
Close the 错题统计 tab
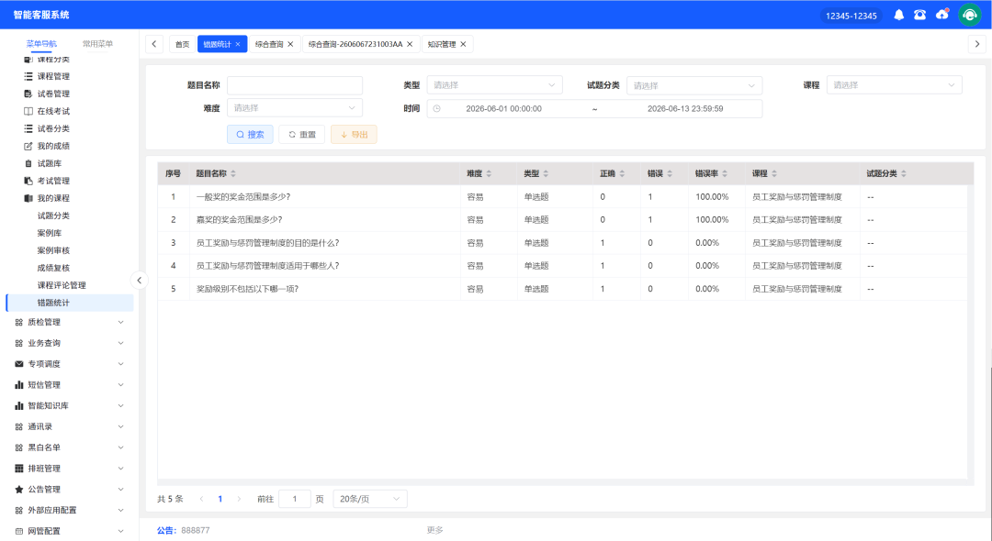coord(238,44)
